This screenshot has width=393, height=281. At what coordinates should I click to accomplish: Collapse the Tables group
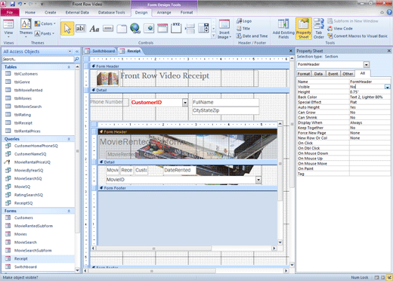[x=69, y=67]
